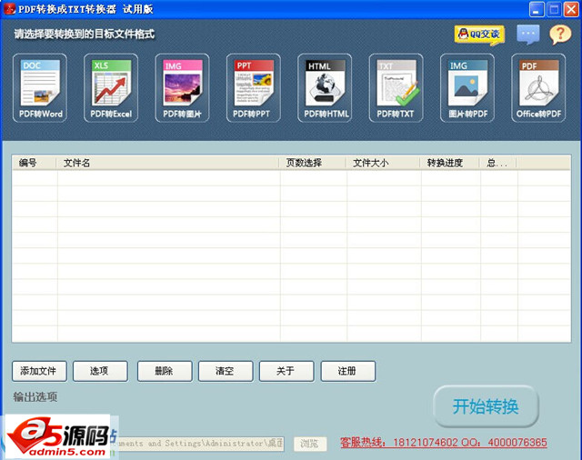Open the 关于 about button
This screenshot has width=582, height=460.
[286, 371]
